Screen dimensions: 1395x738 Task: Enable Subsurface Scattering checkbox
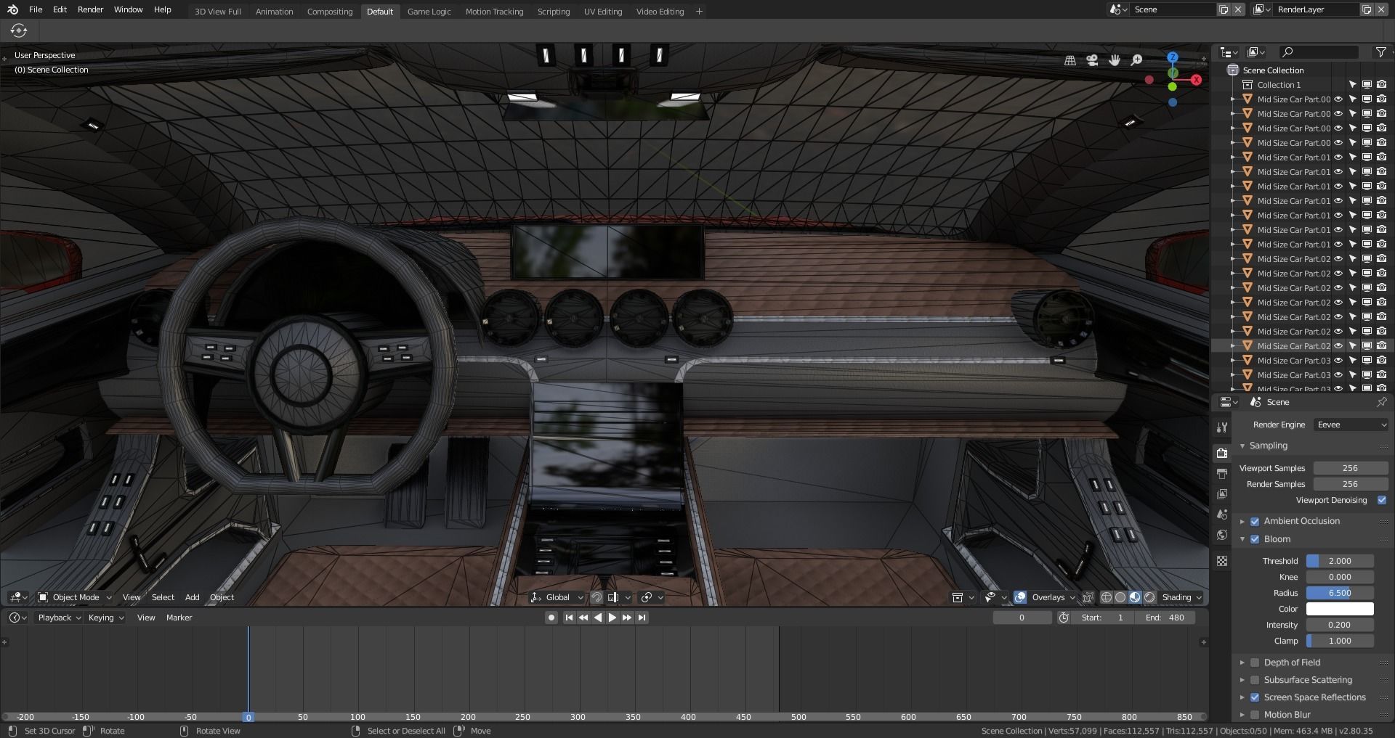tap(1255, 680)
